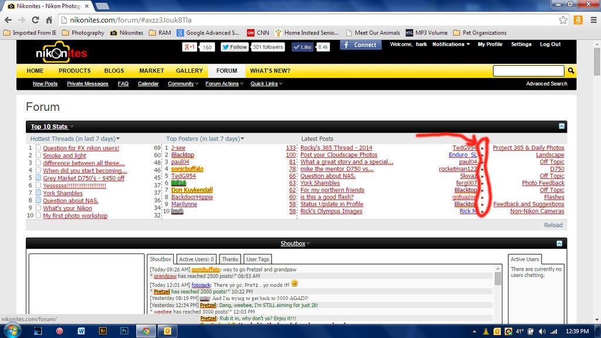Click the forum search input field
The image size is (601, 338).
coord(529,71)
